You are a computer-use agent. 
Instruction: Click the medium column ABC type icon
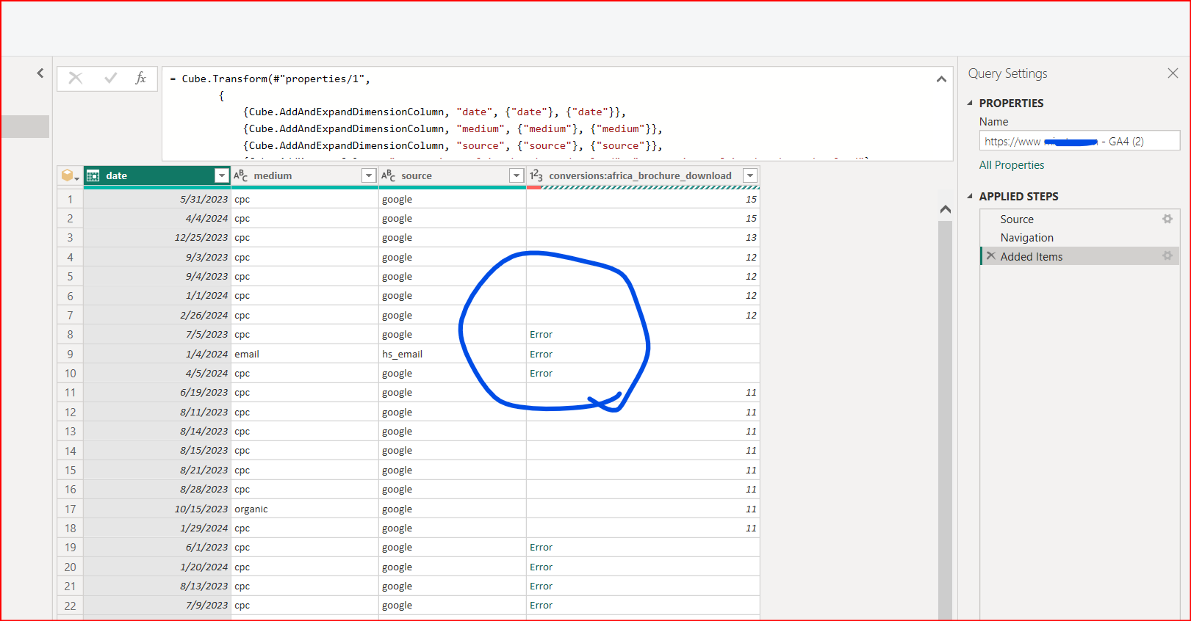pyautogui.click(x=240, y=175)
